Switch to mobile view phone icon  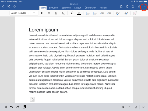tap(121, 7)
